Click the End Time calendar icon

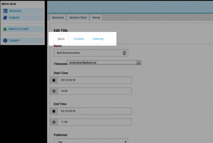coord(54,111)
